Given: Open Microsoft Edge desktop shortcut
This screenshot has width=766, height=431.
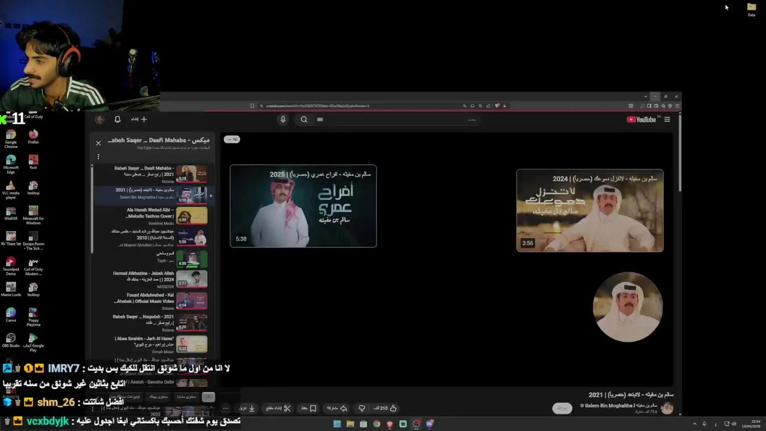Looking at the screenshot, I should [11, 164].
